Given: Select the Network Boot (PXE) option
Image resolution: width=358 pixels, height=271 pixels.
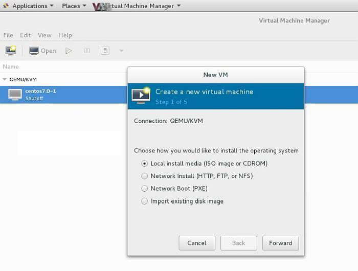Looking at the screenshot, I should click(x=145, y=189).
